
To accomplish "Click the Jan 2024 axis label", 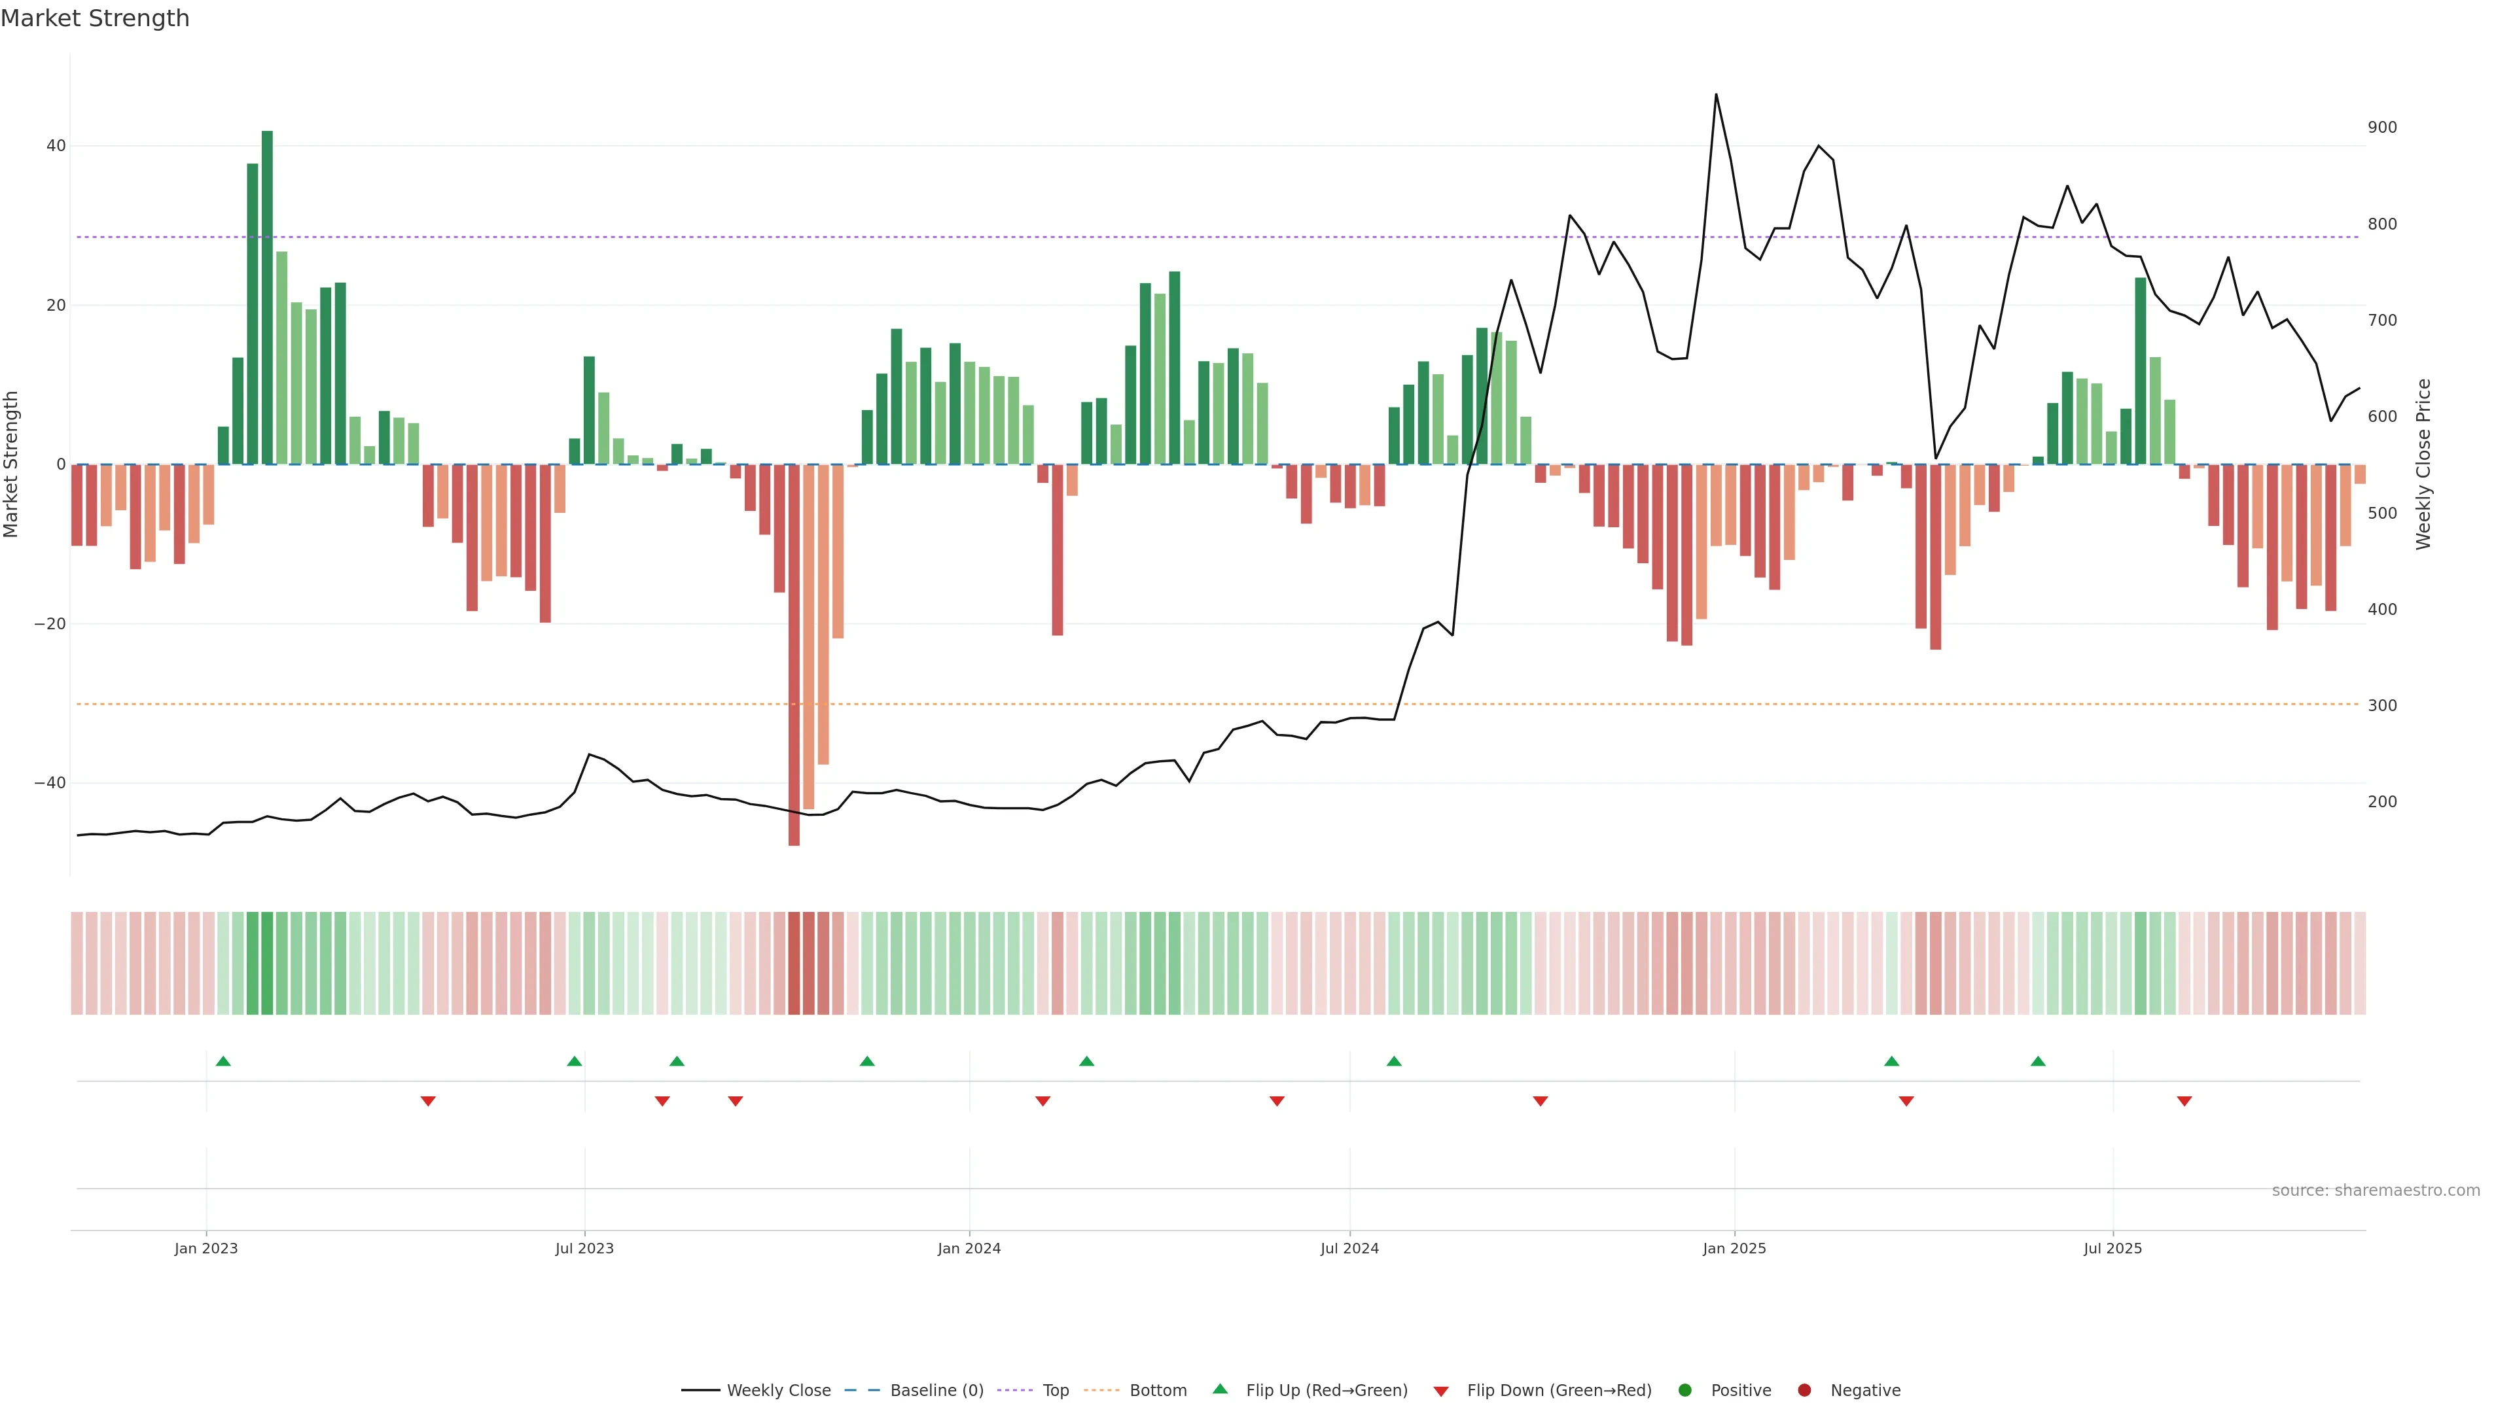I will click(969, 1248).
